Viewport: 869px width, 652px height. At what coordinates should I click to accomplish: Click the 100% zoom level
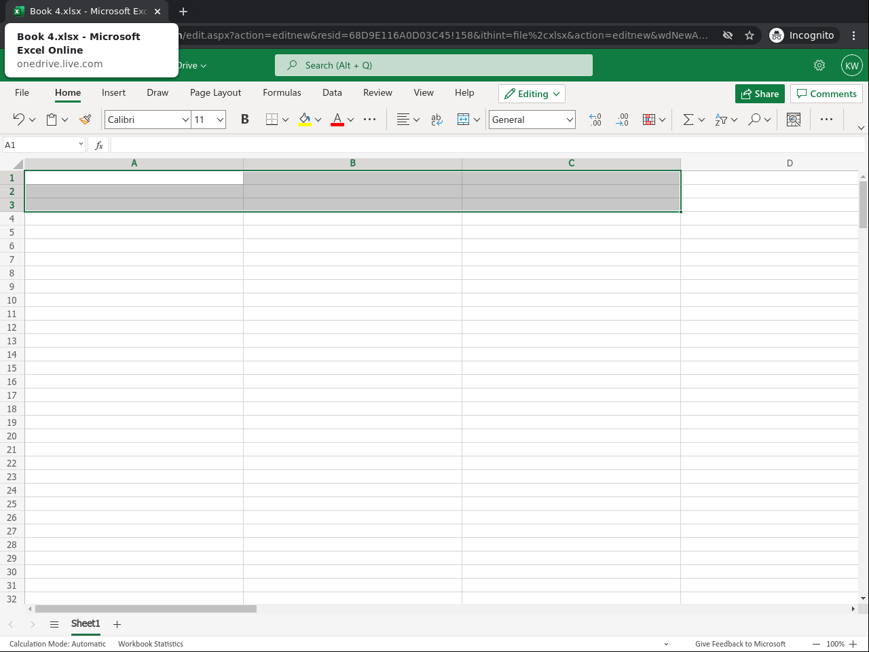click(x=835, y=644)
